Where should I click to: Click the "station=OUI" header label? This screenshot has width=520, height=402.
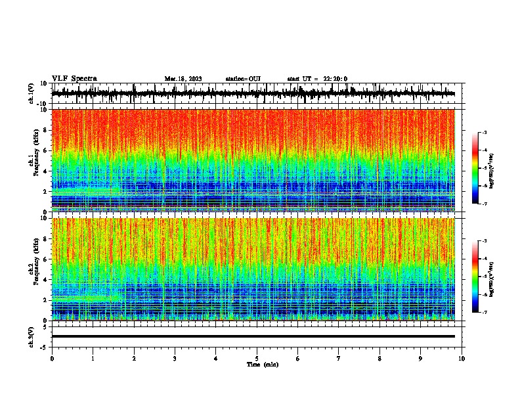pyautogui.click(x=243, y=79)
